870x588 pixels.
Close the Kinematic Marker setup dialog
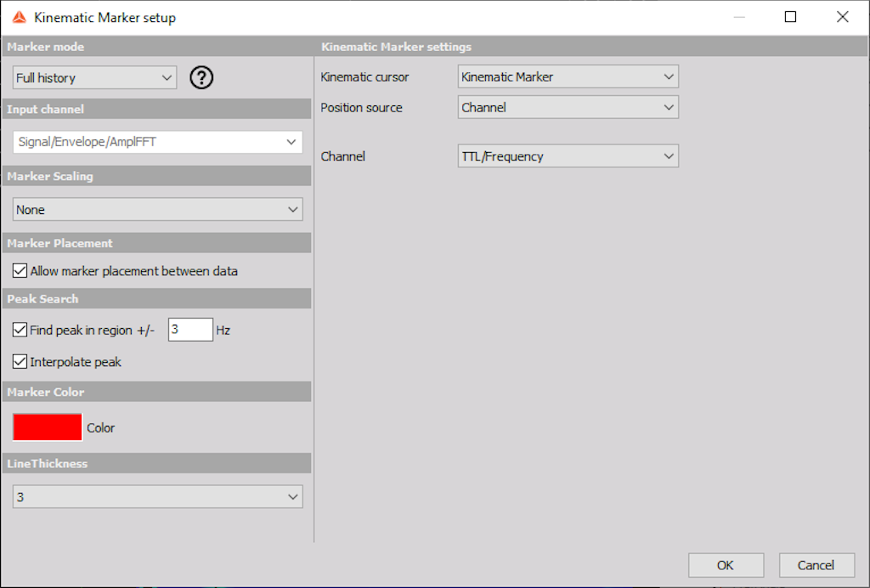[x=842, y=17]
